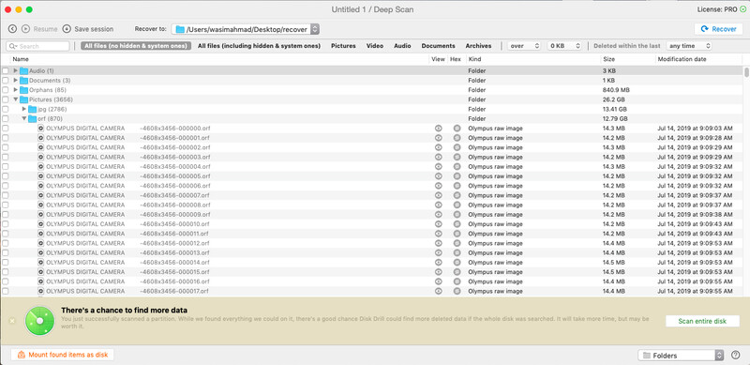Filter by Video
This screenshot has height=365, width=750.
pyautogui.click(x=375, y=46)
